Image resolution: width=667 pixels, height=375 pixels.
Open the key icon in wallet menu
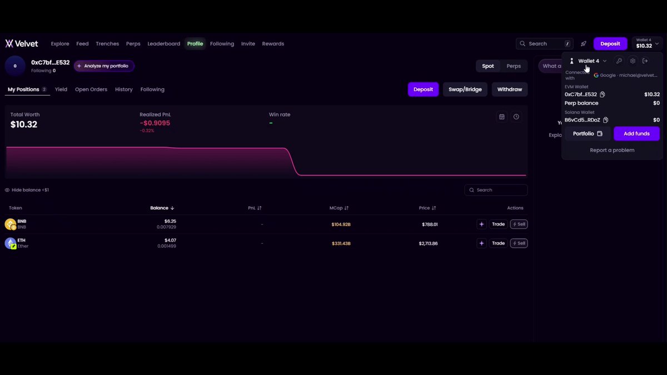click(619, 61)
